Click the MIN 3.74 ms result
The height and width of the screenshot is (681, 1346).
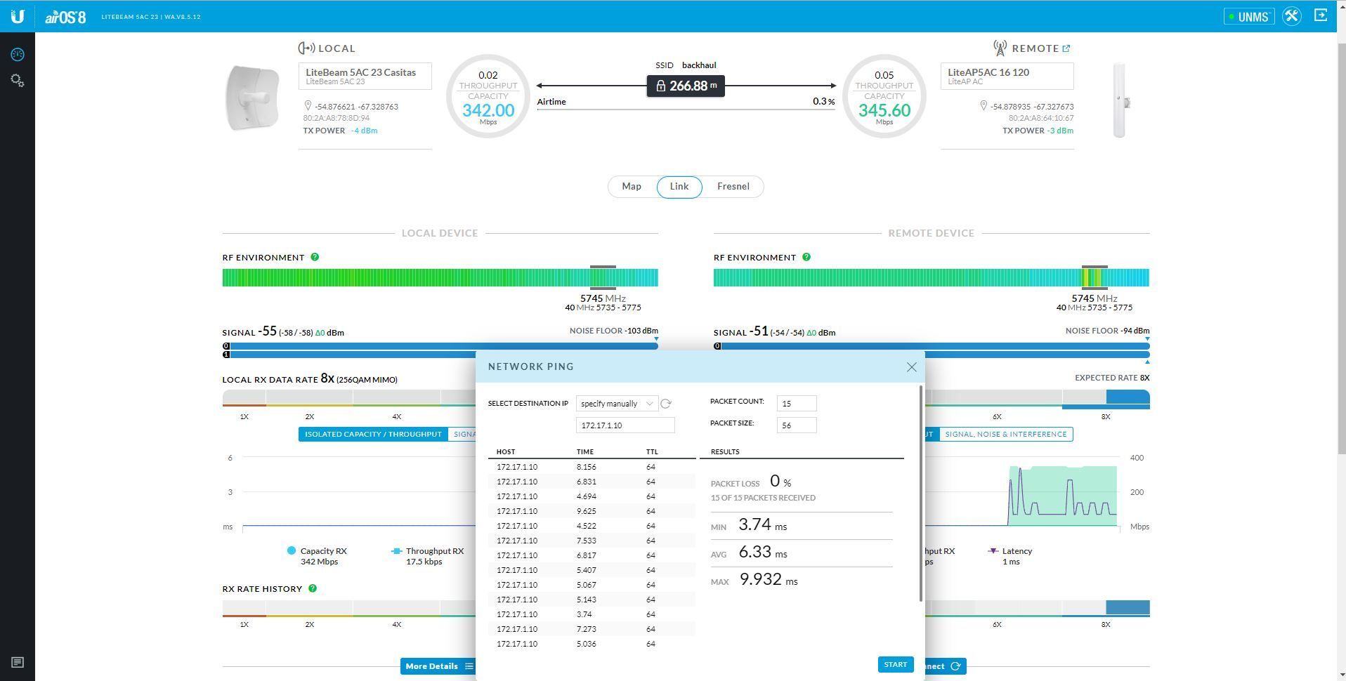tap(749, 525)
